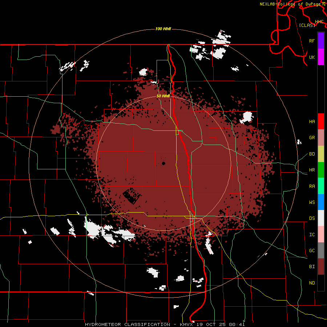Click the 'GR' legend label
Image resolution: width=327 pixels, height=327 pixels.
click(x=312, y=138)
